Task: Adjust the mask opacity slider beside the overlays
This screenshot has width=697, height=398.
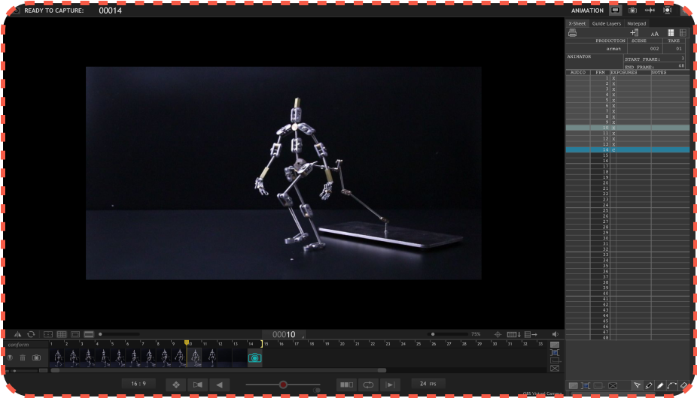Action: [119, 334]
